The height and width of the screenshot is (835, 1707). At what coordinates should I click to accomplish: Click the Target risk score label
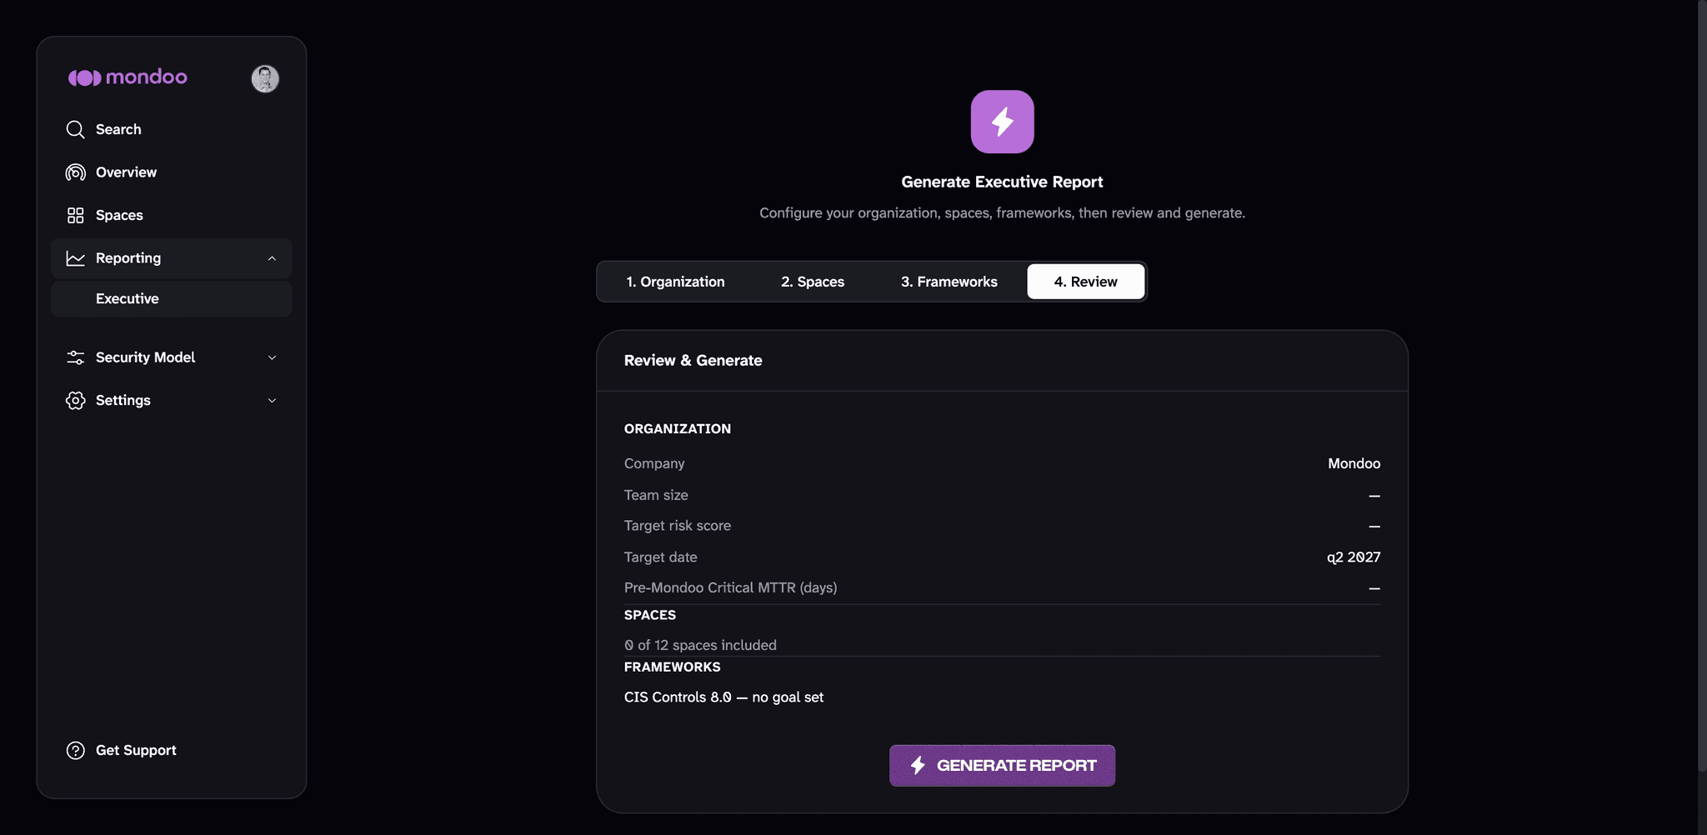(677, 526)
